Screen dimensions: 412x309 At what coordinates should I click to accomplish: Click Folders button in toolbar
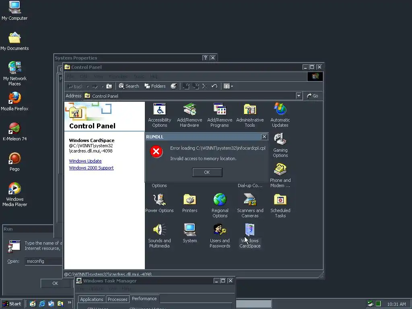pos(155,86)
